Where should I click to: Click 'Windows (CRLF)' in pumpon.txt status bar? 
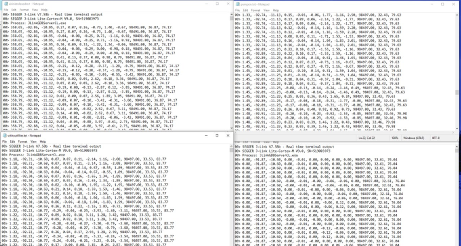click(414, 138)
